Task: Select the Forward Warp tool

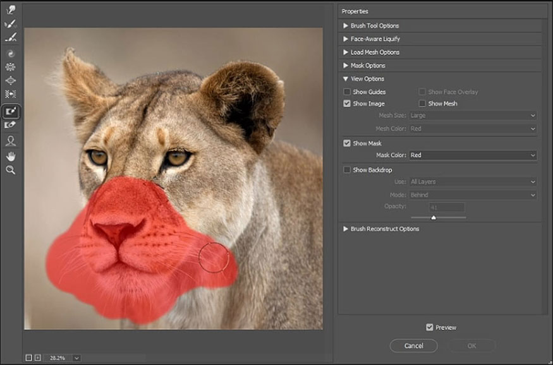Action: (10, 10)
